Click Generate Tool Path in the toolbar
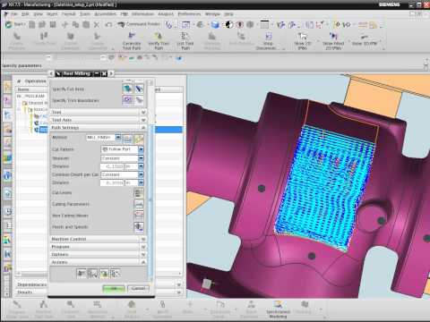Image resolution: width=430 pixels, height=322 pixels. point(132,41)
